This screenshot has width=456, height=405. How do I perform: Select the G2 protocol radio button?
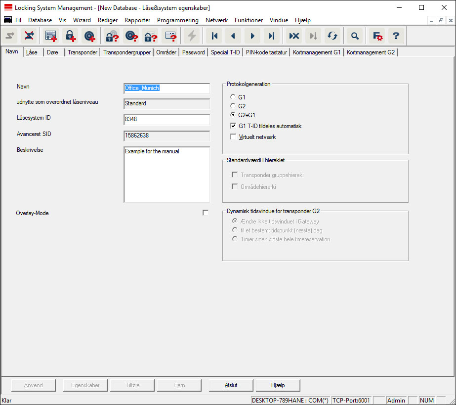click(x=233, y=106)
